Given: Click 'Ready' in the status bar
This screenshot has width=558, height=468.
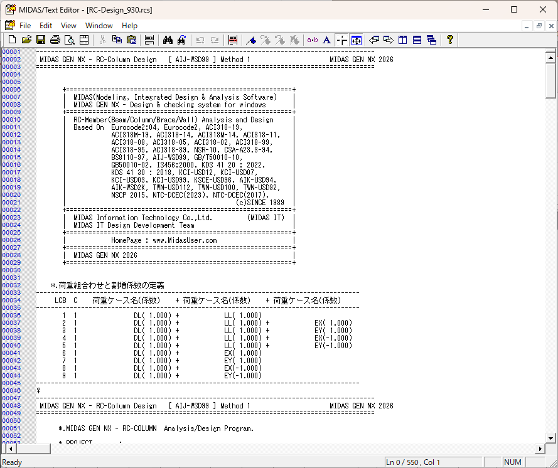Looking at the screenshot, I should tap(12, 462).
